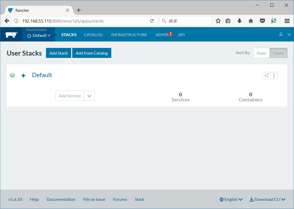Open the API menu
294x209 pixels.
(181, 35)
